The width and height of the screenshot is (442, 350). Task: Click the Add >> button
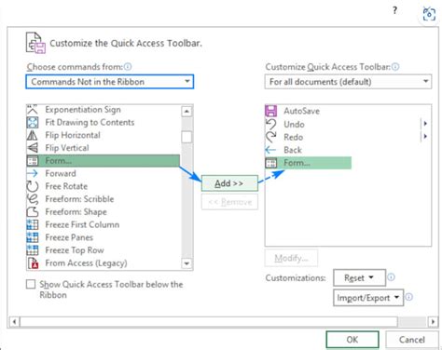click(x=229, y=183)
